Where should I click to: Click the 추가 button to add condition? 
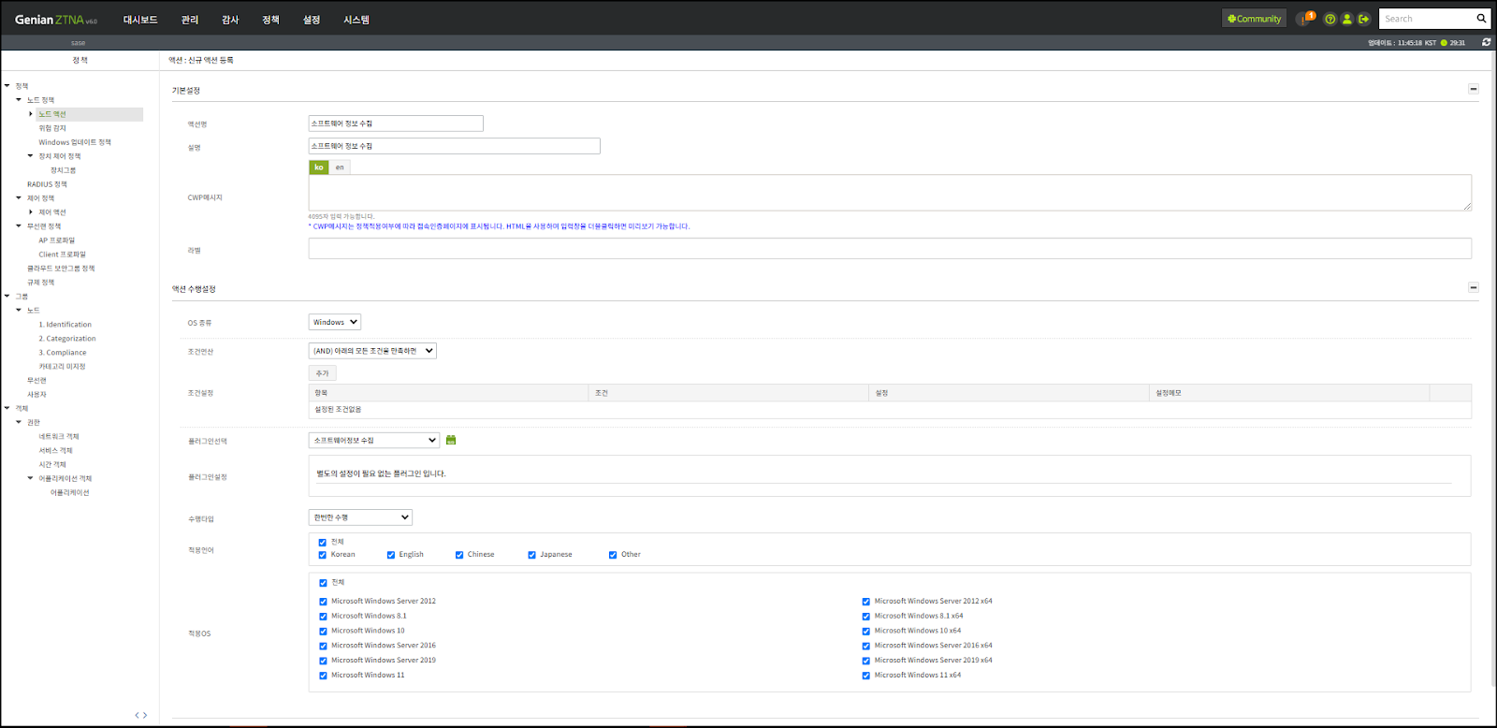point(322,373)
